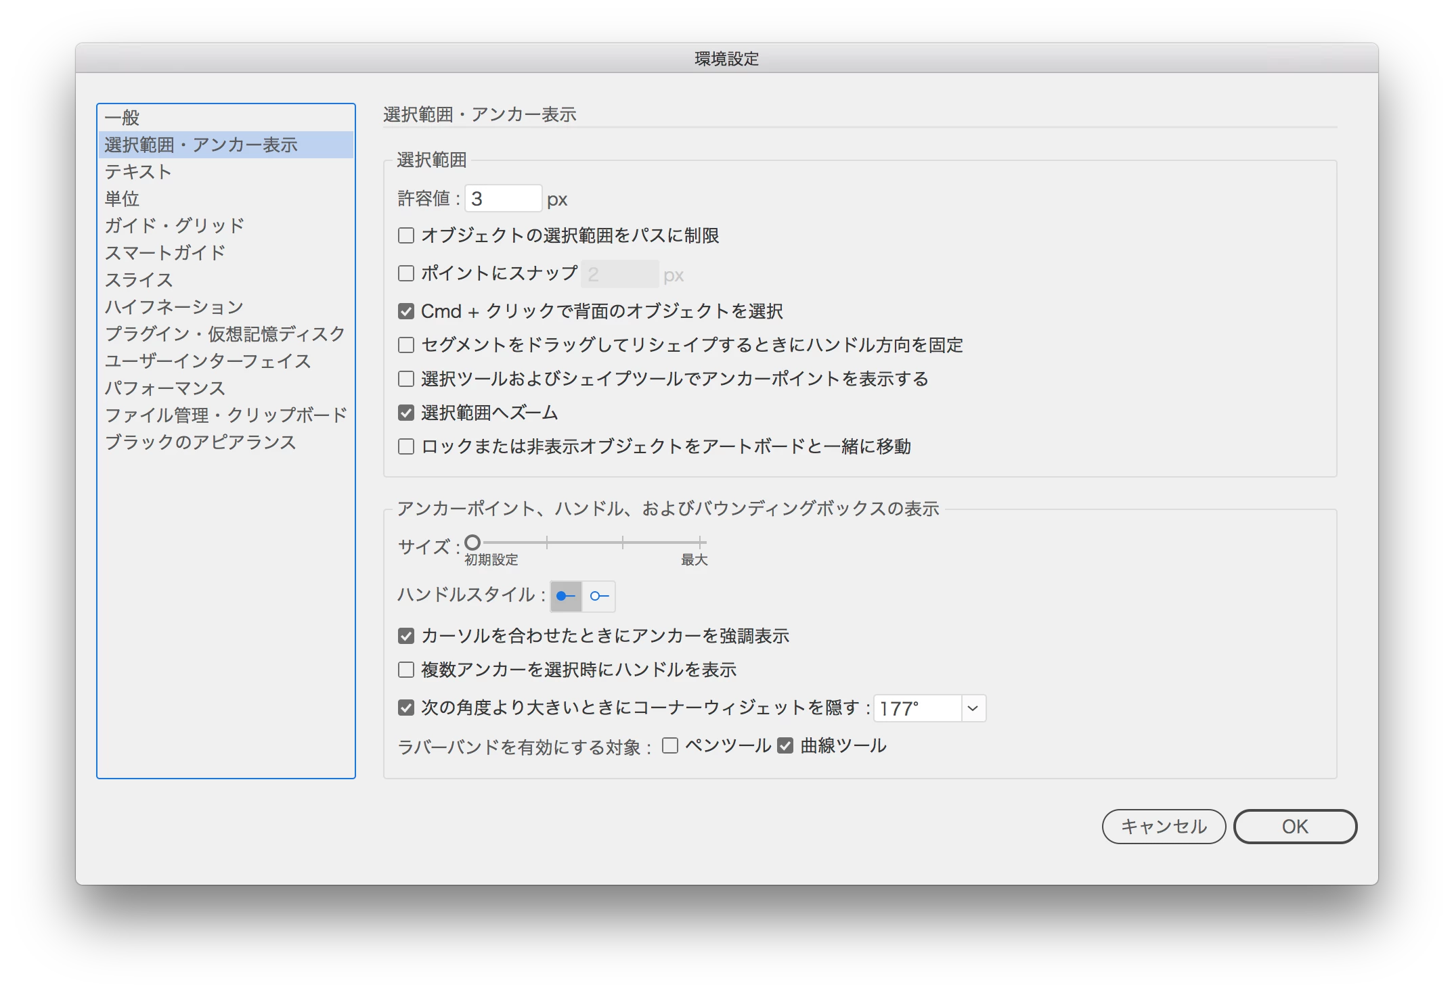Open ブラックのアピアランス settings
The image size is (1454, 993).
tap(200, 442)
